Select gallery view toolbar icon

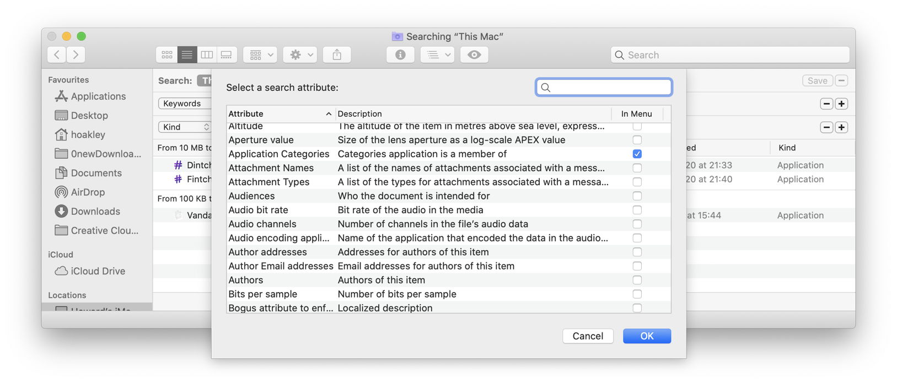coord(227,55)
